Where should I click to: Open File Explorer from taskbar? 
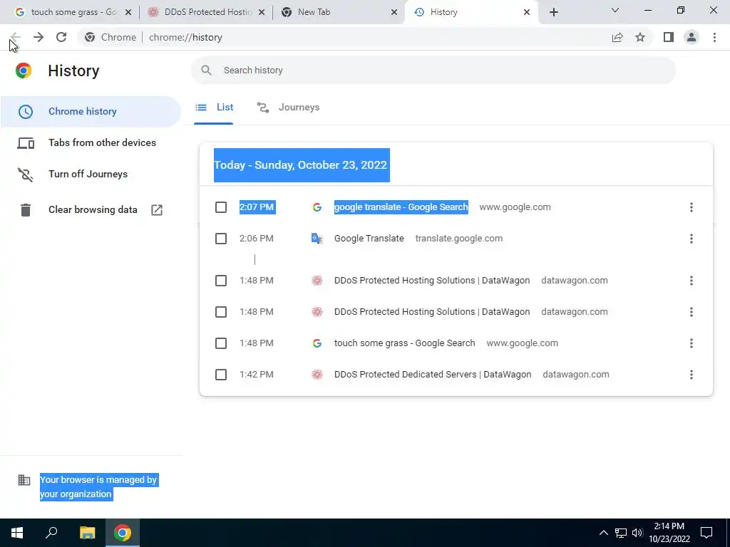point(87,533)
